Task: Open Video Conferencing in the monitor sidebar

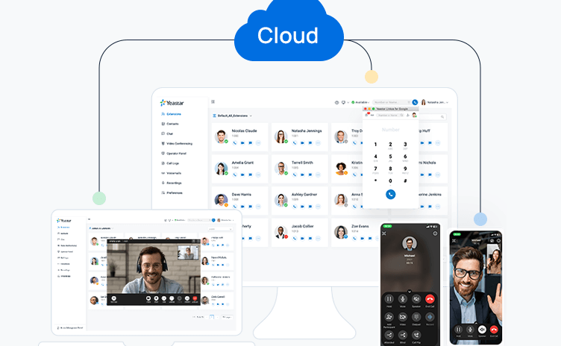Action: click(177, 143)
